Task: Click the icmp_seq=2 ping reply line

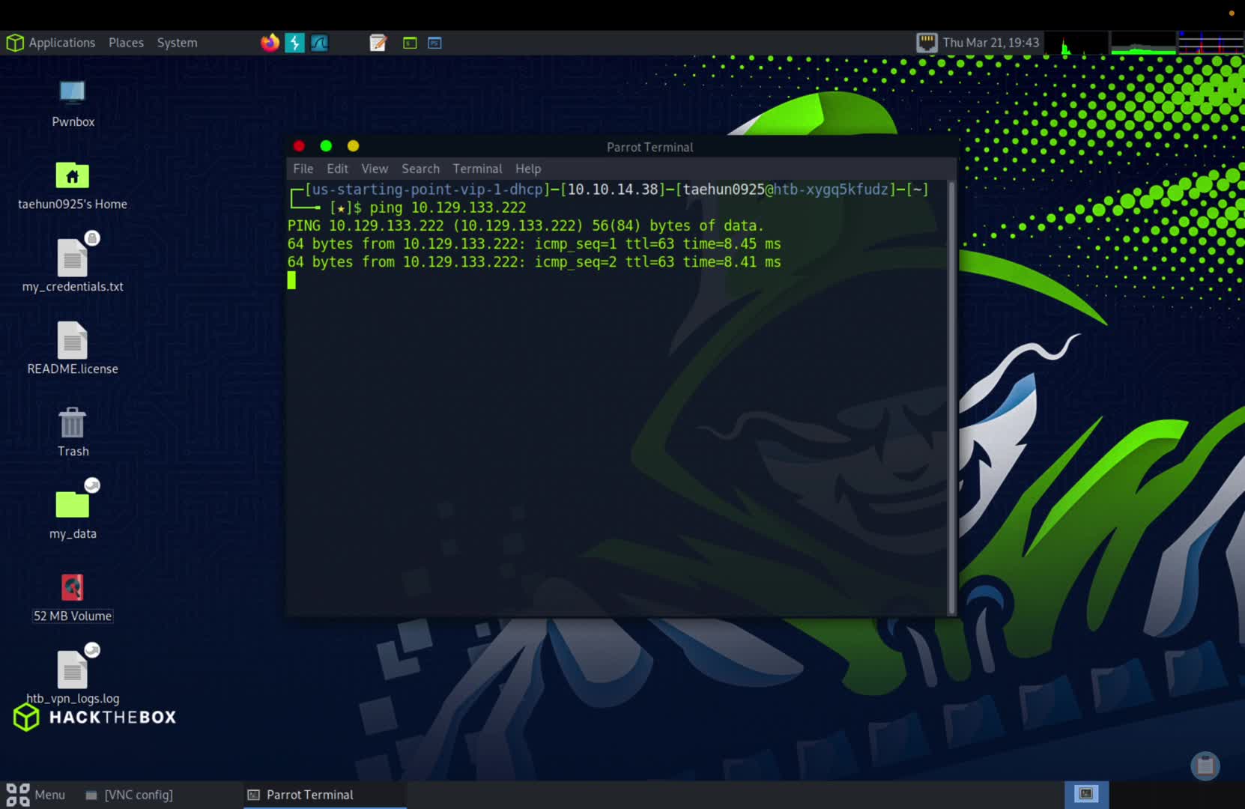Action: [534, 261]
